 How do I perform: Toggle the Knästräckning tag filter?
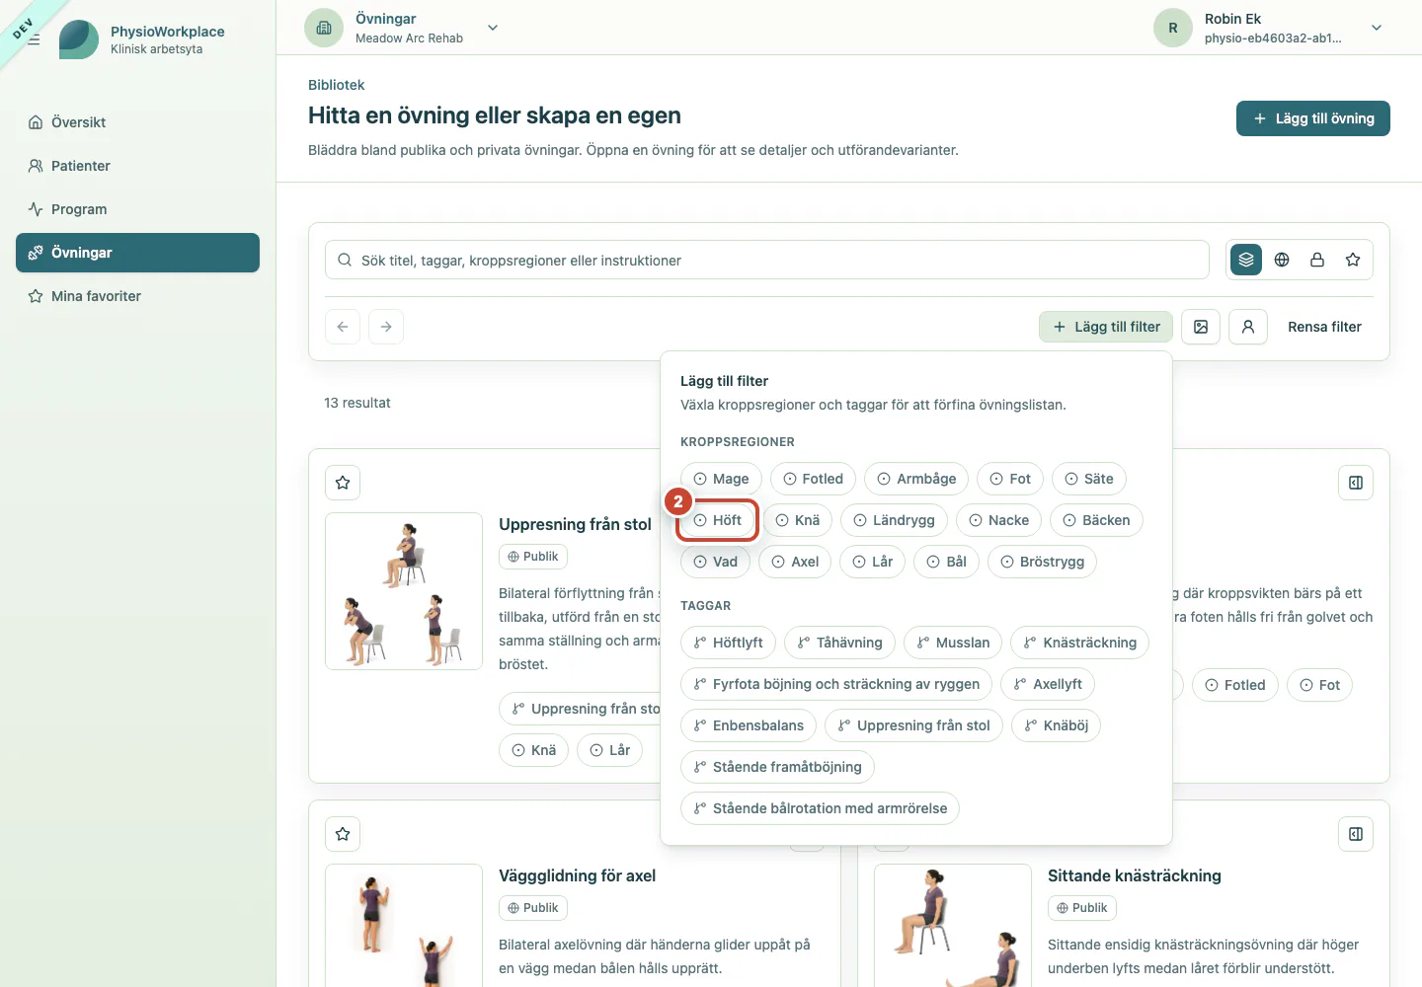click(x=1080, y=643)
